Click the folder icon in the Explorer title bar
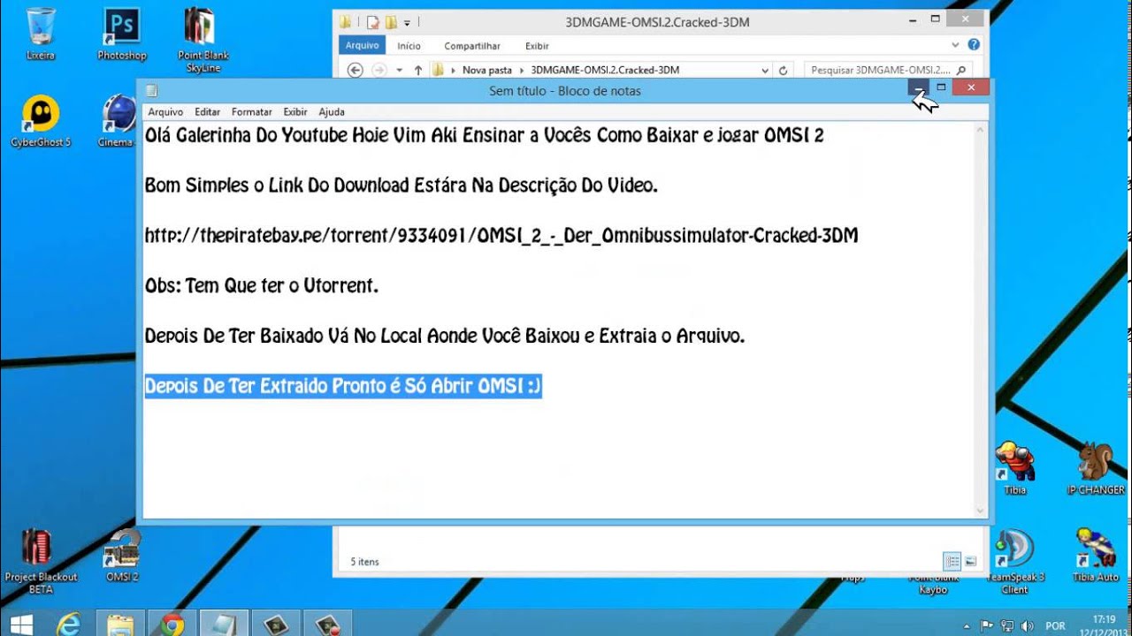1132x636 pixels. point(345,22)
